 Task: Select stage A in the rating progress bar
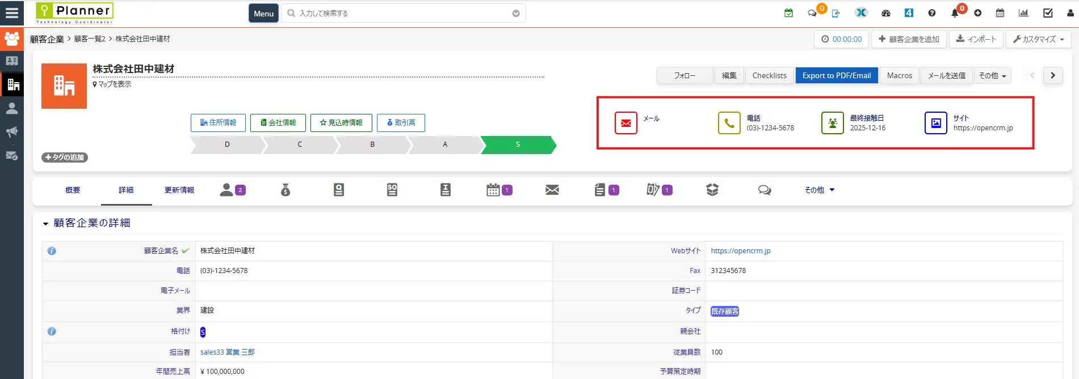tap(445, 144)
